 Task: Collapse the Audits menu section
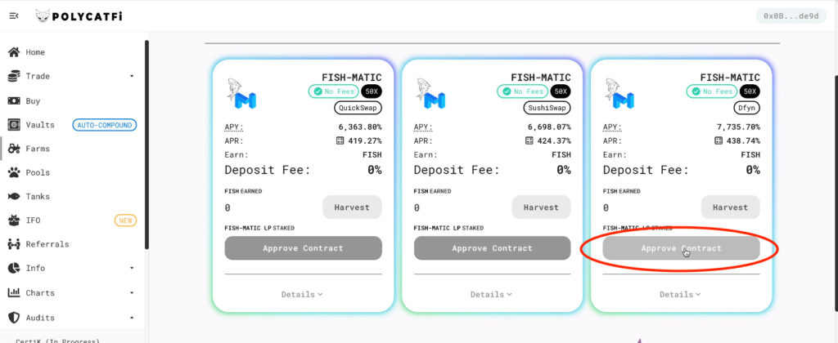[132, 318]
